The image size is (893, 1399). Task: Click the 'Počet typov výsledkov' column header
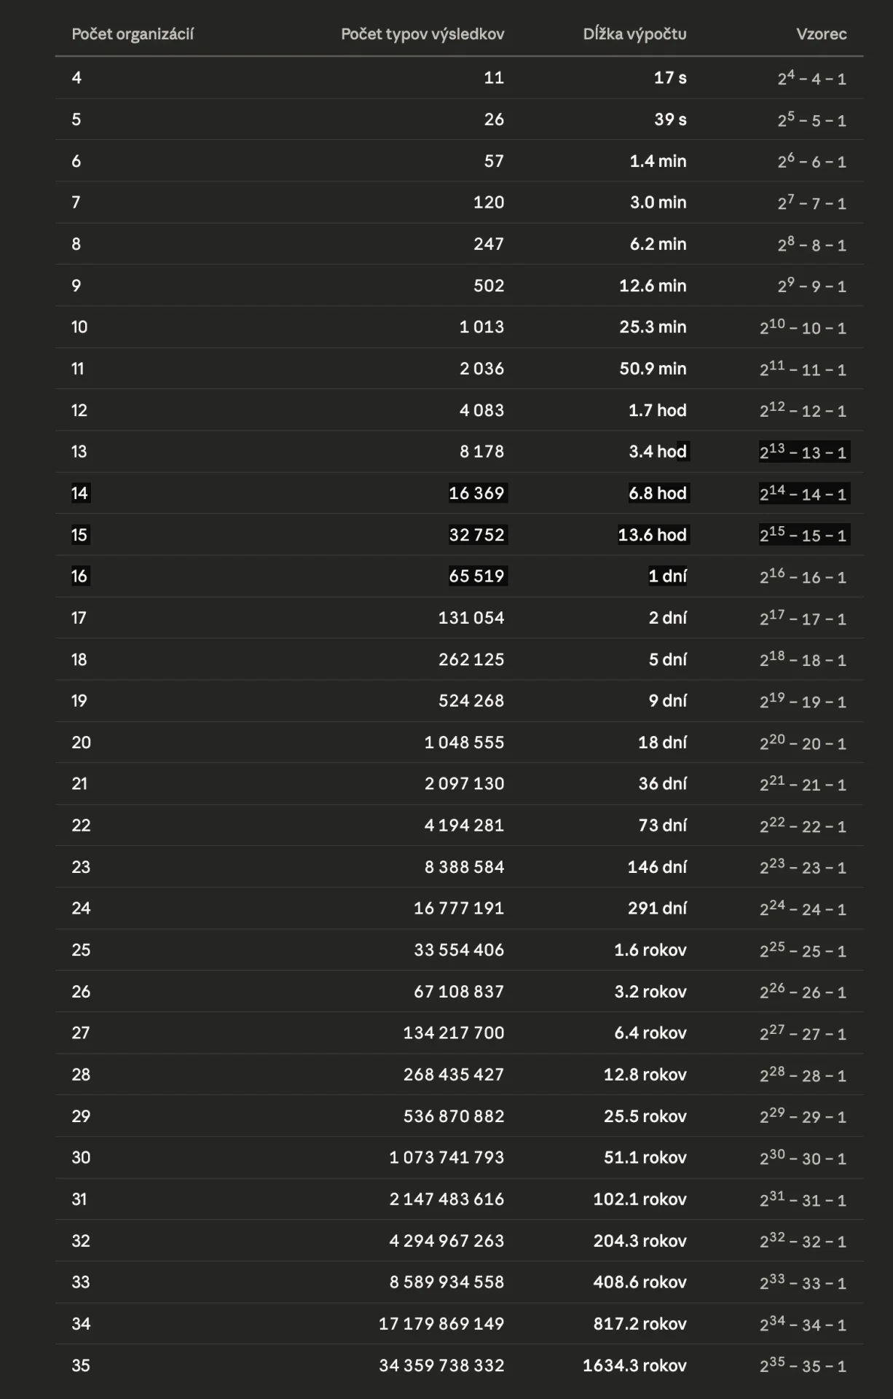[422, 34]
